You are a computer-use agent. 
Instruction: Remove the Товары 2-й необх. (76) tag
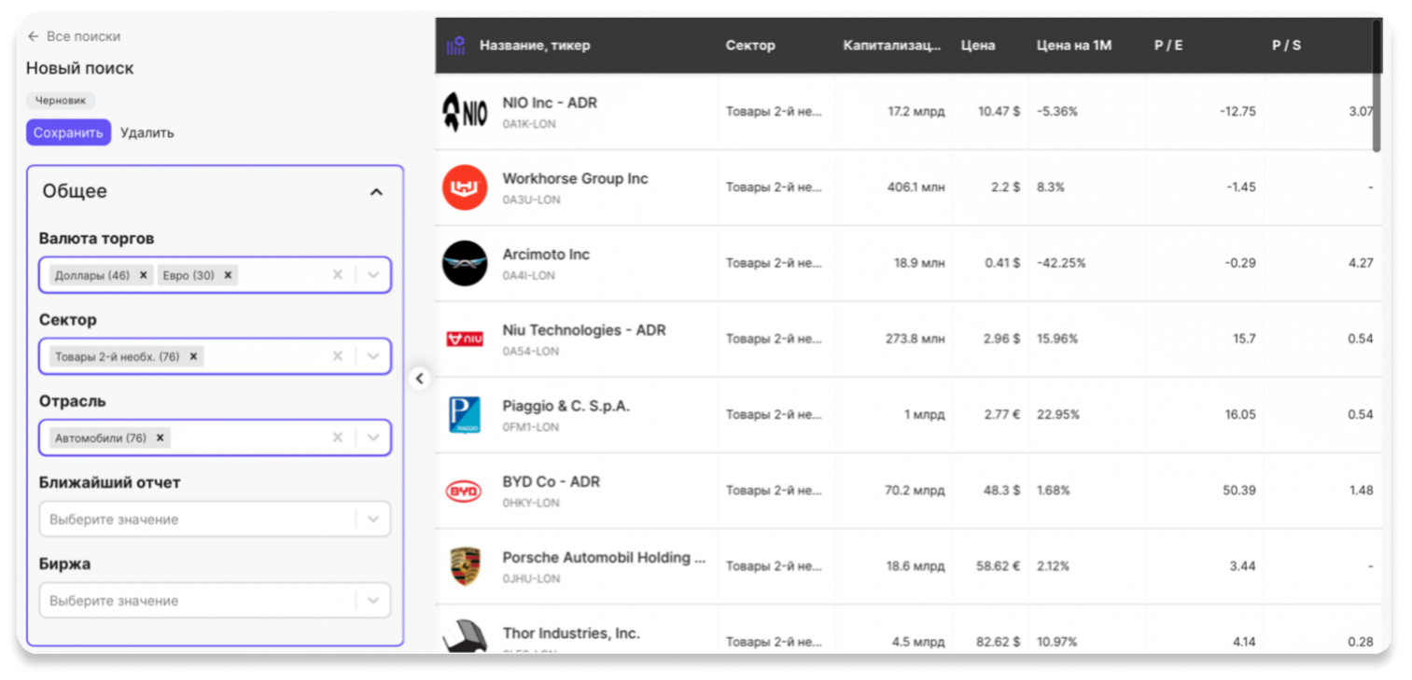point(193,356)
